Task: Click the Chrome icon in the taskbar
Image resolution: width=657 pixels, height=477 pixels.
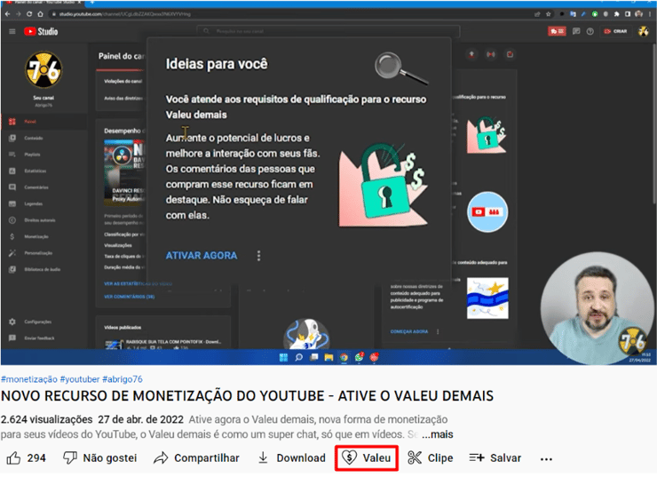Action: point(344,358)
